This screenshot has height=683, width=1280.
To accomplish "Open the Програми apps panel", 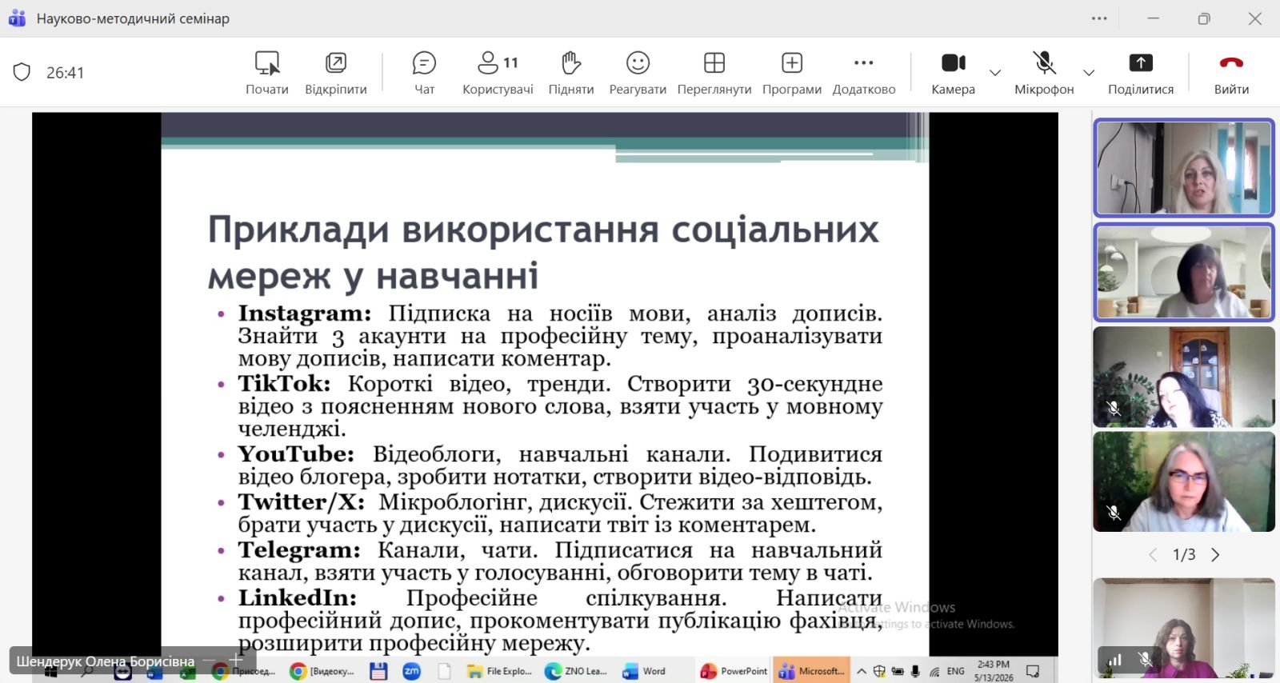I will pos(792,73).
